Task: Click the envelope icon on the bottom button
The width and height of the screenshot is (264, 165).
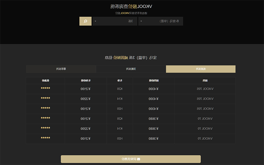Action: pyautogui.click(x=139, y=159)
